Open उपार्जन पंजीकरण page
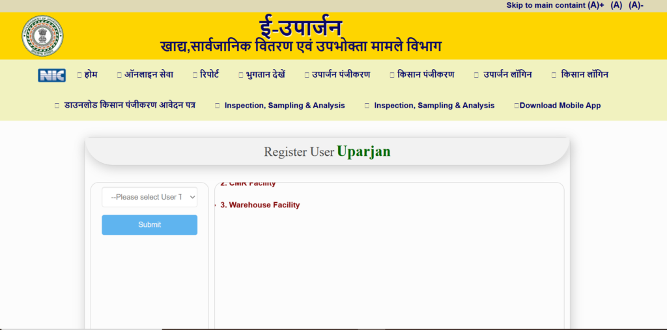Viewport: 667px width, 330px height. 337,74
